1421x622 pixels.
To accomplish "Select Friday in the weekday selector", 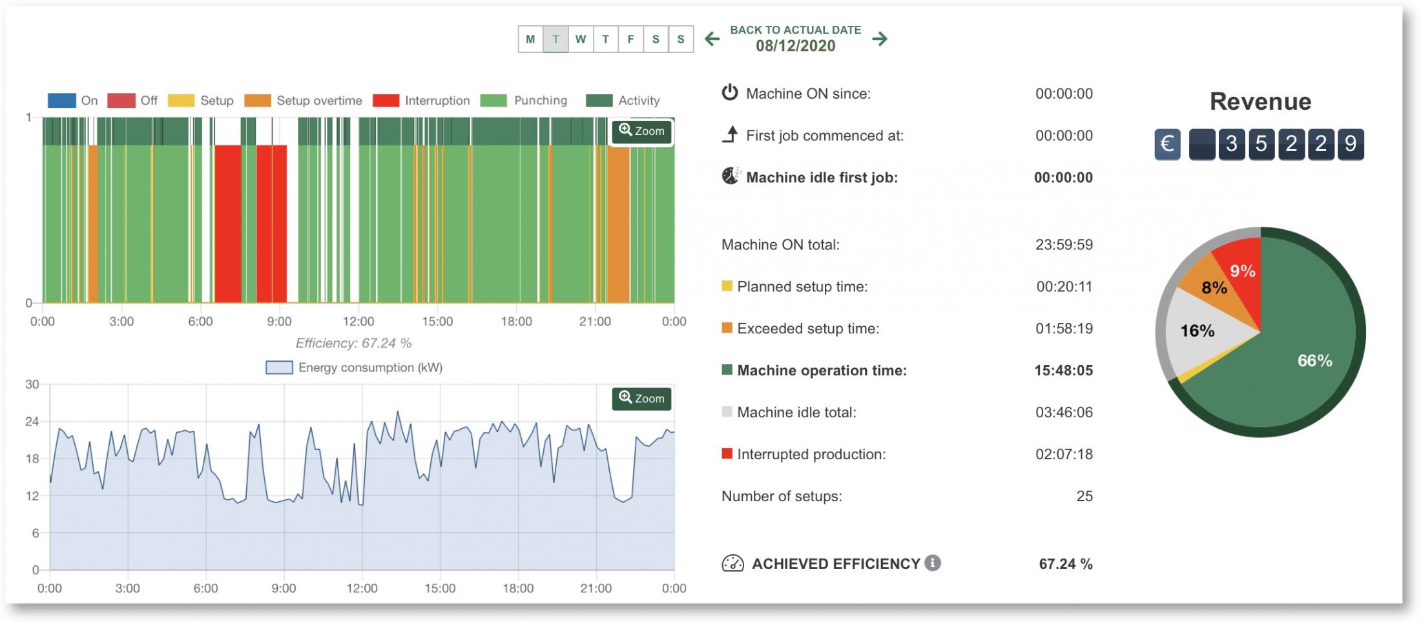I will pos(630,39).
